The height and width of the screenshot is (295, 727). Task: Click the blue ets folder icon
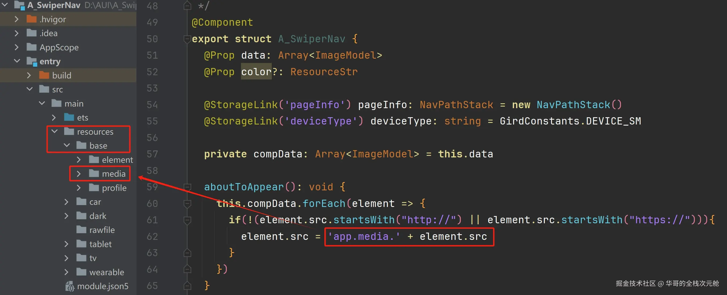(x=69, y=117)
